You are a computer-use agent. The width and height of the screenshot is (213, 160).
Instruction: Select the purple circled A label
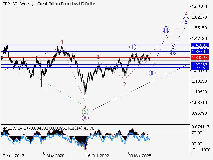pos(85,118)
